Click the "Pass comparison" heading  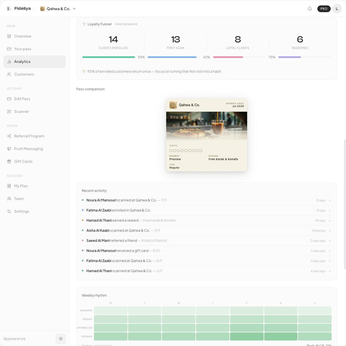[x=90, y=89]
